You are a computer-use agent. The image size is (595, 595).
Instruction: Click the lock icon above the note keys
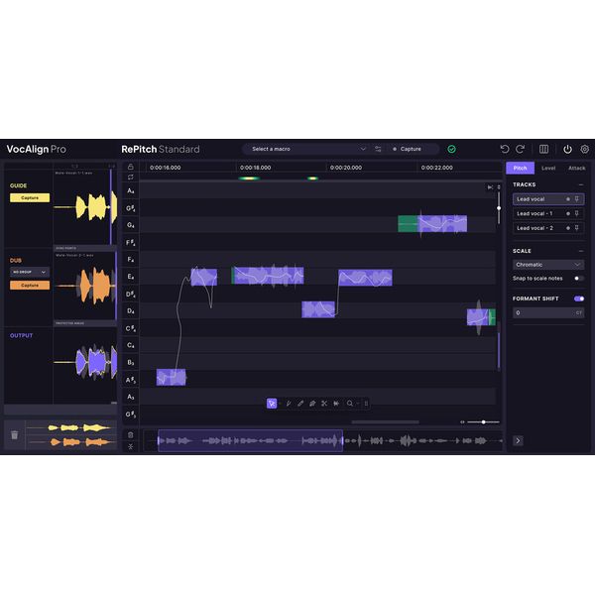(131, 167)
